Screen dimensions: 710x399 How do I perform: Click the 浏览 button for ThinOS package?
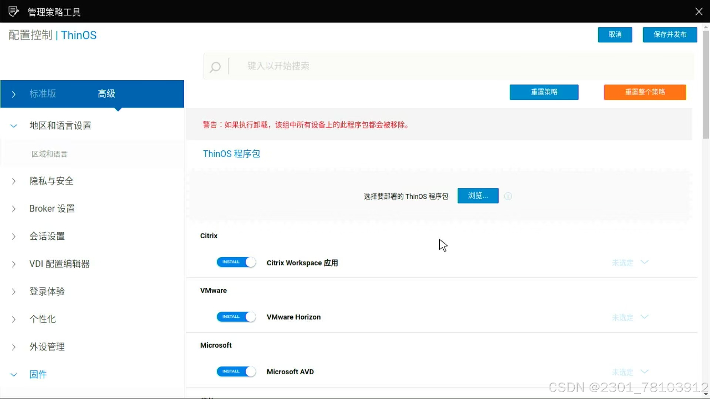[x=478, y=196]
